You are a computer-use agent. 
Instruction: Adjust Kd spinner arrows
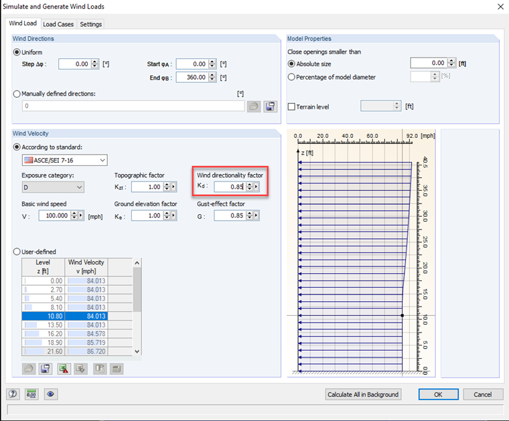[250, 187]
